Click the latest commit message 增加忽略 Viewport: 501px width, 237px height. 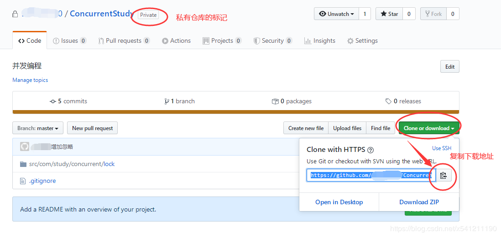click(x=63, y=147)
